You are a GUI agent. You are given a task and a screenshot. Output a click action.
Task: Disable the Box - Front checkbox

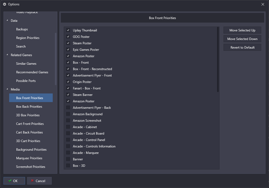coord(68,63)
